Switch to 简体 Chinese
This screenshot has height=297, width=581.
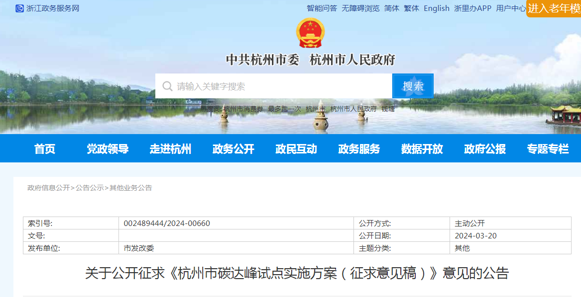click(392, 8)
